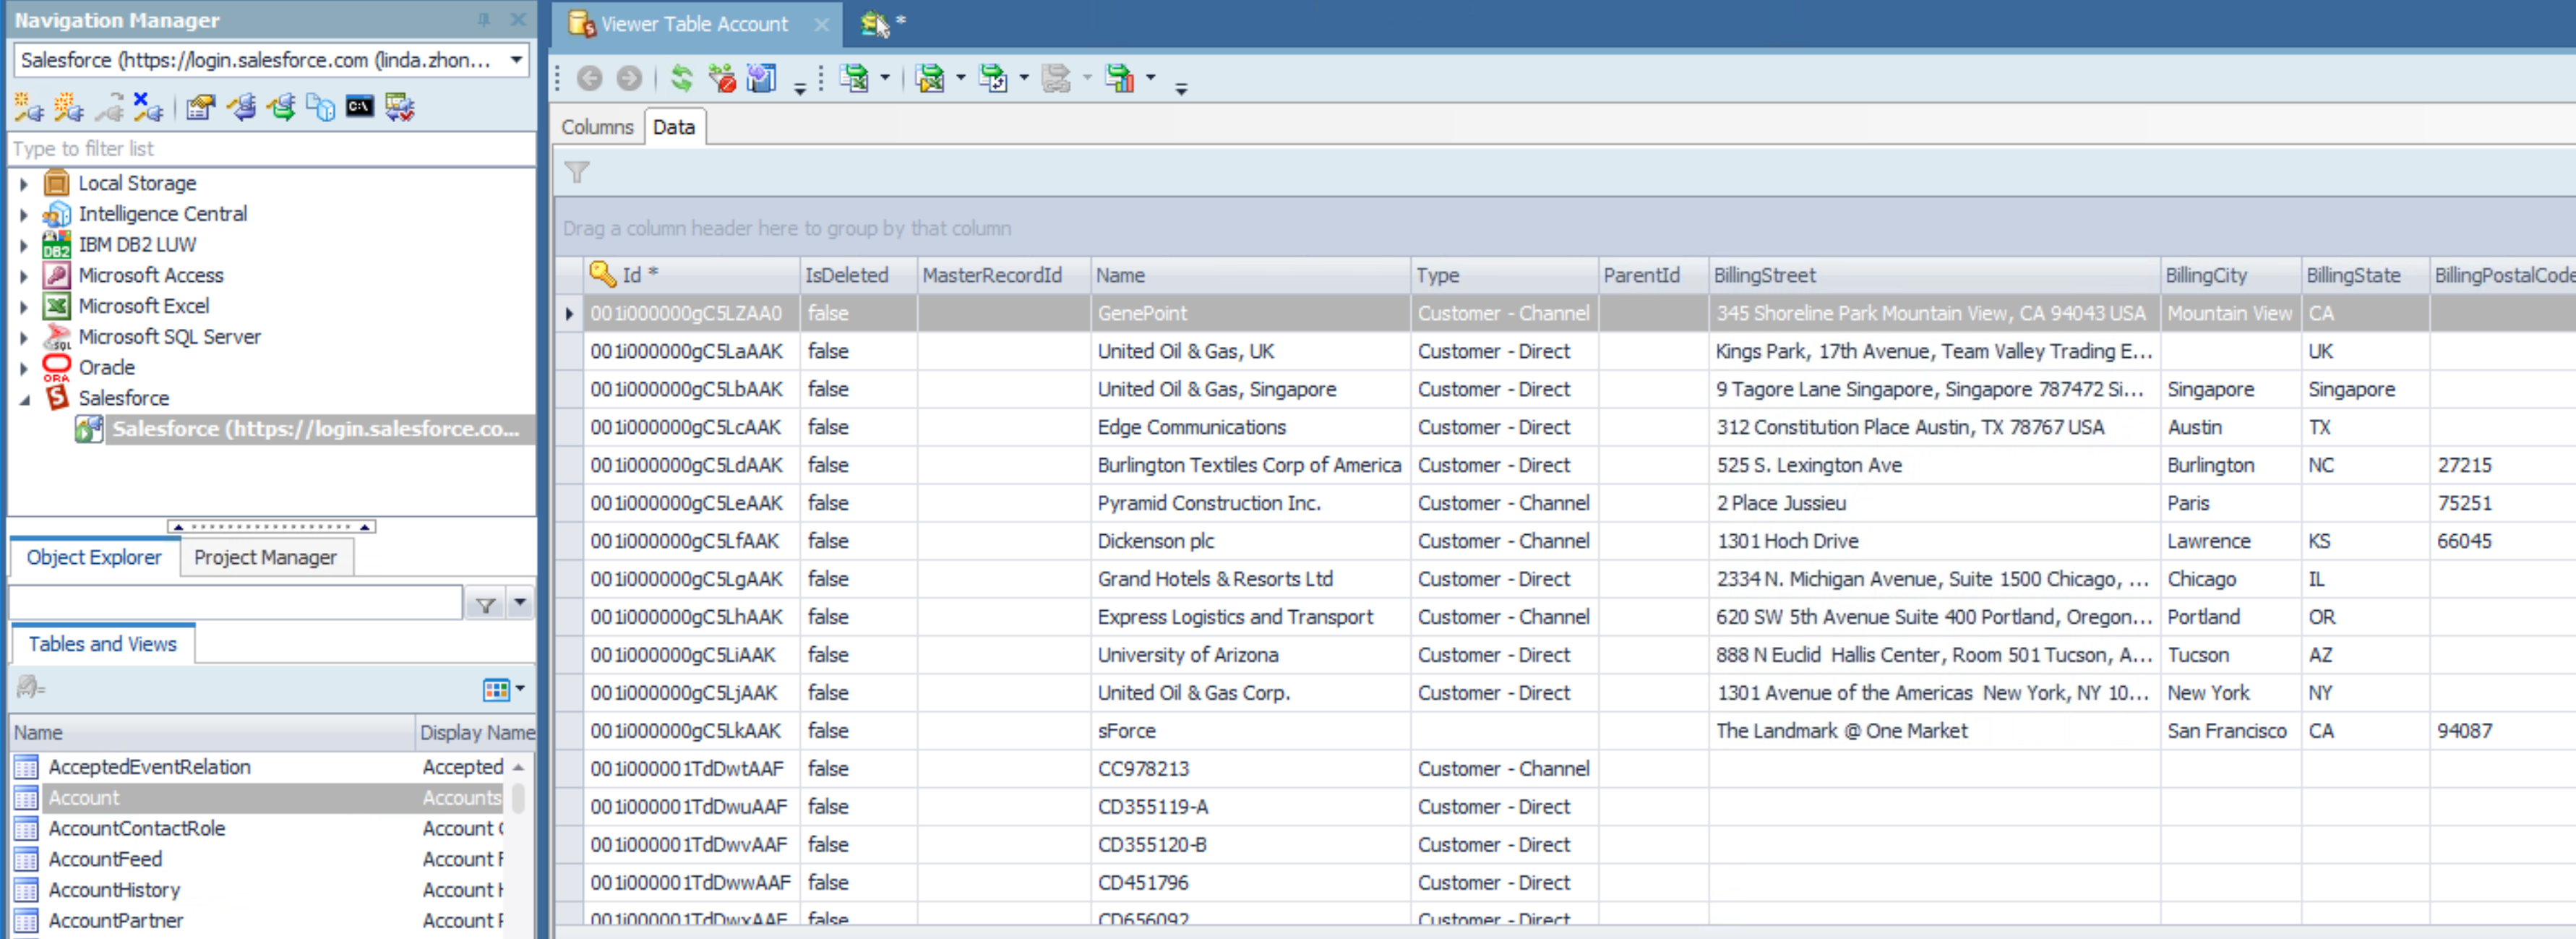Click the new connection icon in Navigation Manager
Viewport: 2576px width, 939px height.
[28, 107]
